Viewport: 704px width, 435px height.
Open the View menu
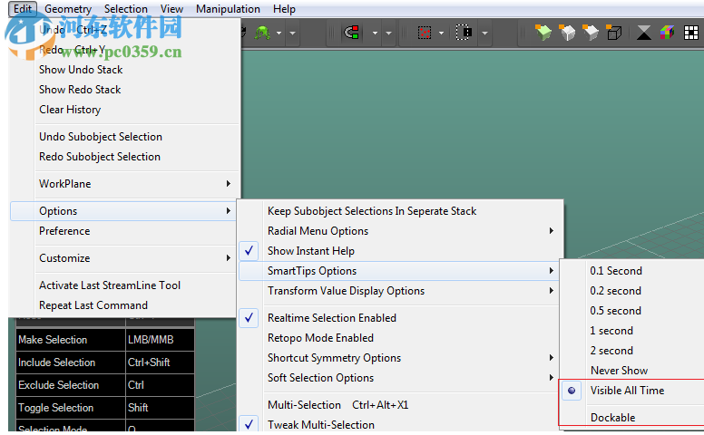171,9
